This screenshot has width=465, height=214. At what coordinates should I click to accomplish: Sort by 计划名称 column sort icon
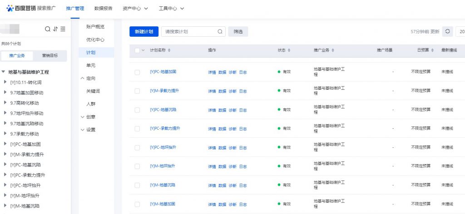click(169, 50)
